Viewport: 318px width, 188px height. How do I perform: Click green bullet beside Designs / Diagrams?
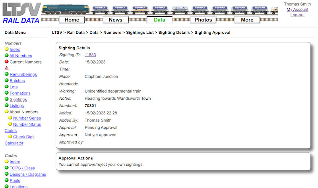click(7, 174)
